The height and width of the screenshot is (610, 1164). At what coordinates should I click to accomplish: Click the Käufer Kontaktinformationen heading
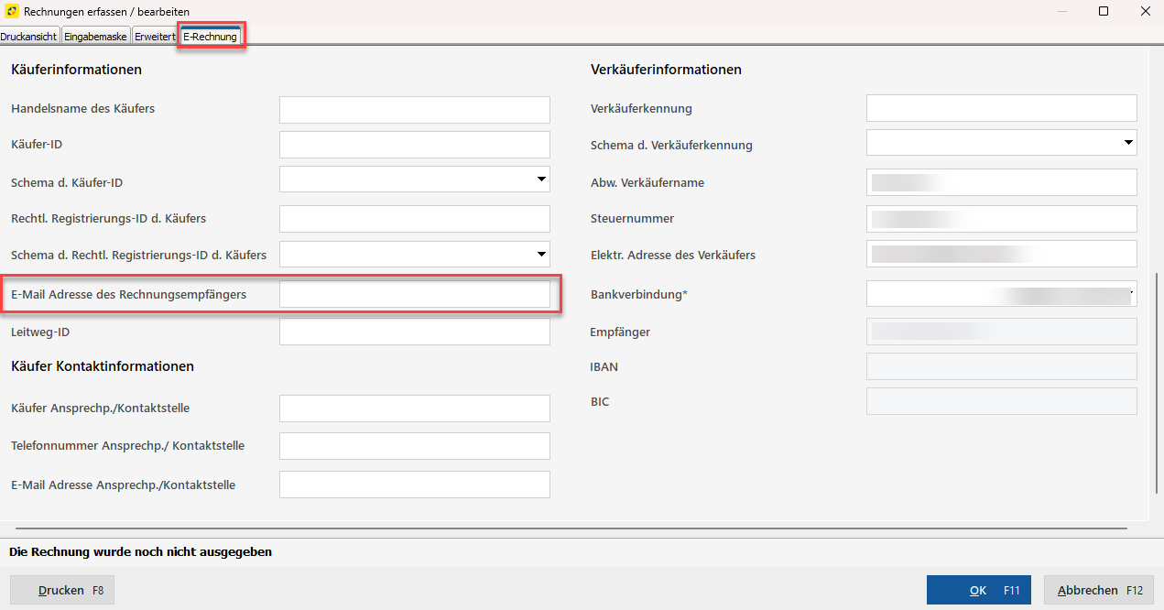(103, 366)
